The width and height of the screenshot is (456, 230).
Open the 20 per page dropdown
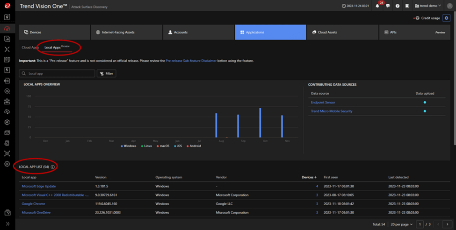tap(401, 224)
